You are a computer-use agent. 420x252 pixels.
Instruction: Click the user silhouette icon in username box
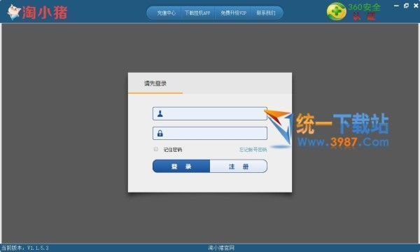(160, 113)
